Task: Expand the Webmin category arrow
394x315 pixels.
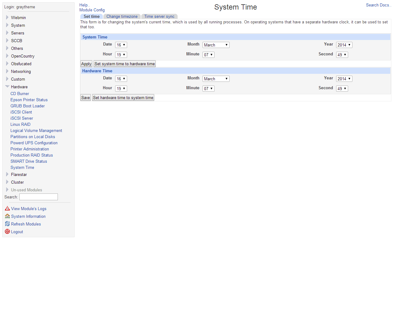Action: (7, 18)
